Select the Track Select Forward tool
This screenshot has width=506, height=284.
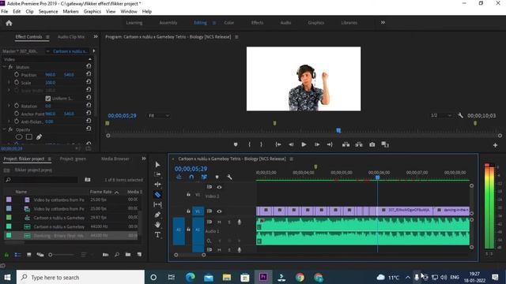[157, 174]
